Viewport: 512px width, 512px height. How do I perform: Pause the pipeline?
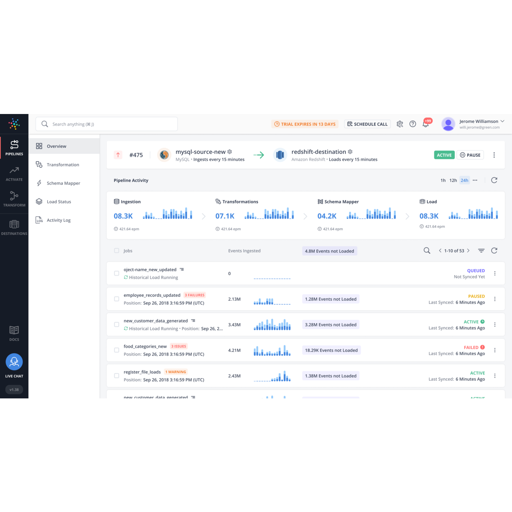point(470,155)
